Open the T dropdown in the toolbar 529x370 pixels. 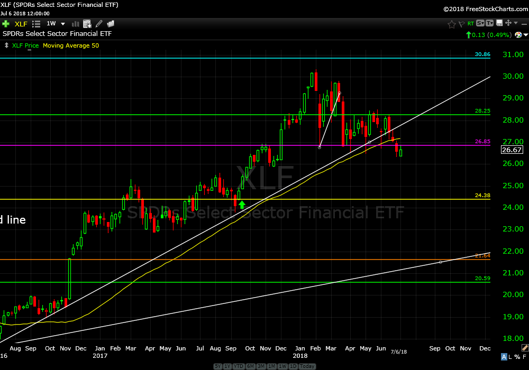(489, 23)
